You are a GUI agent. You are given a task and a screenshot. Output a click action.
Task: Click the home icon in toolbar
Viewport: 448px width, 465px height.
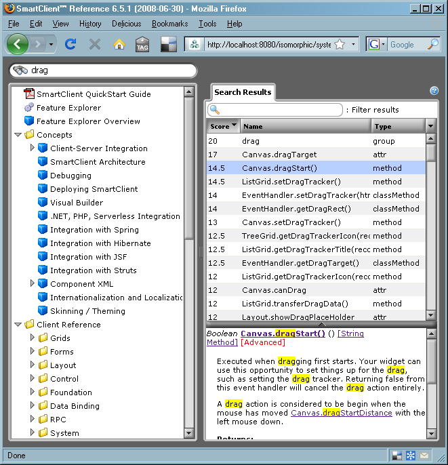click(x=119, y=44)
